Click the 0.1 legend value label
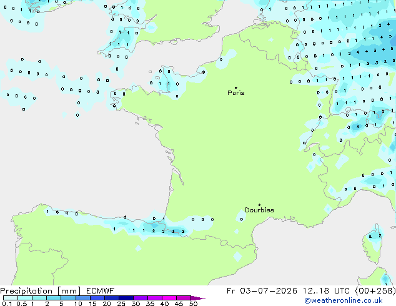This screenshot has width=396, height=306. (7, 304)
